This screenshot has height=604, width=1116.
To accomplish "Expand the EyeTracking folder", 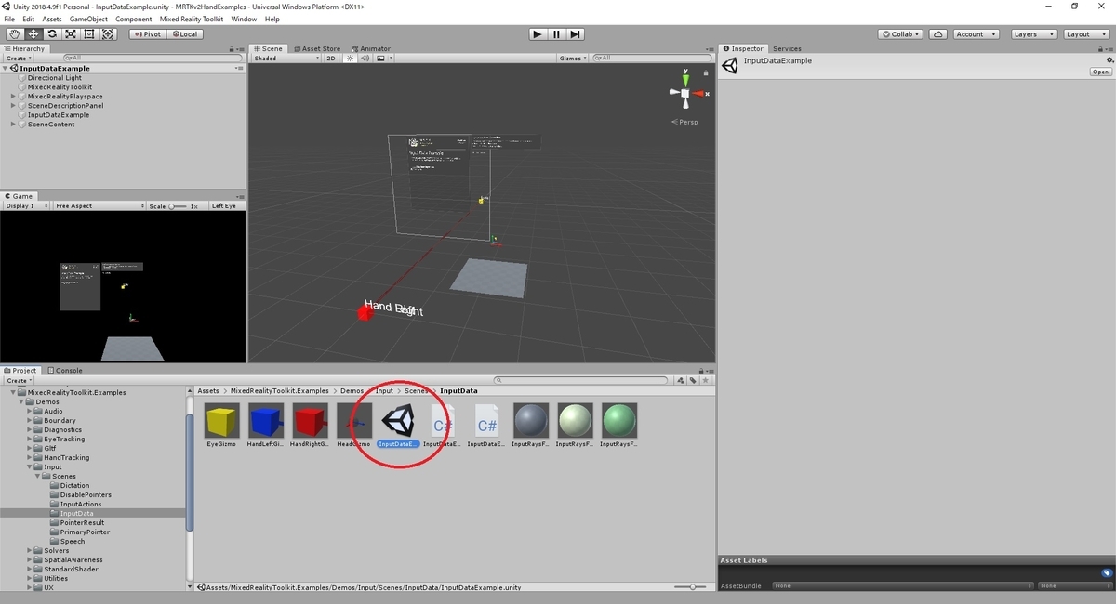I will pos(30,440).
